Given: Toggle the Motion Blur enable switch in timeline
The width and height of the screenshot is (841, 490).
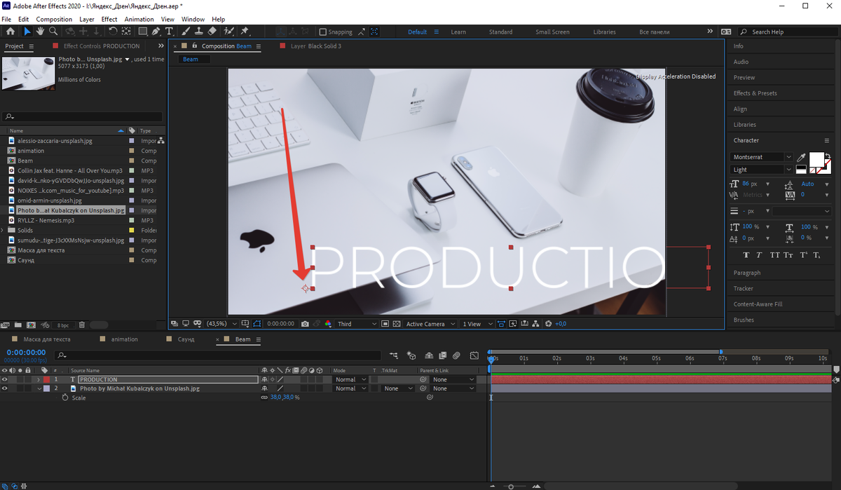Looking at the screenshot, I should 456,355.
